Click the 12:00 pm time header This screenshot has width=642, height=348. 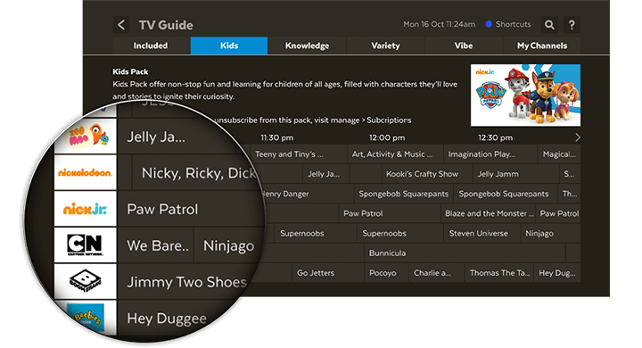[x=387, y=137]
